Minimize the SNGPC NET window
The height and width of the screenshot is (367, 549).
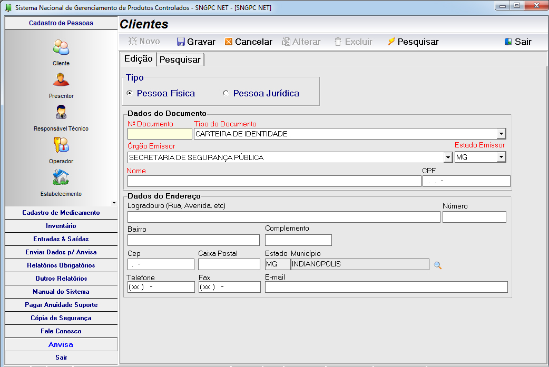click(503, 6)
